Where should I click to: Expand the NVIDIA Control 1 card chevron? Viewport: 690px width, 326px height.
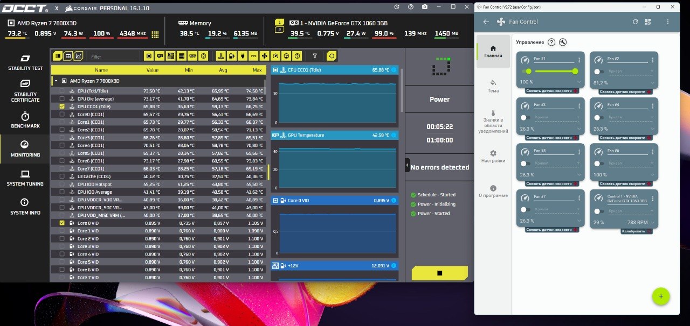(x=653, y=222)
